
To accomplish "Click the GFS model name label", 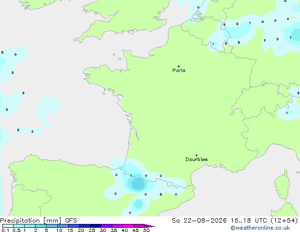I will click(x=71, y=221).
